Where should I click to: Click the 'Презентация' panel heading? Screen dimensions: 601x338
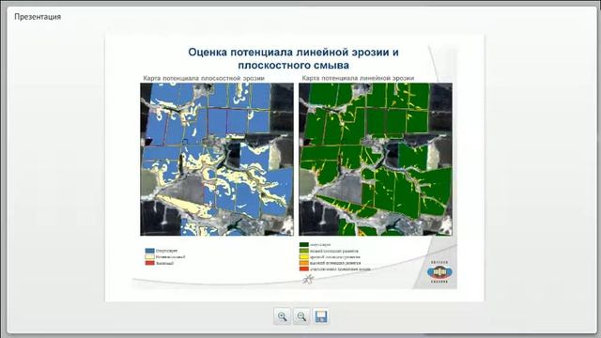[x=38, y=17]
